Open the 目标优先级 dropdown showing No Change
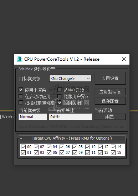 point(70,79)
